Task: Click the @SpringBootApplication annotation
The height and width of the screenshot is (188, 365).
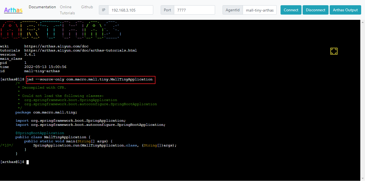Action: tap(40, 133)
